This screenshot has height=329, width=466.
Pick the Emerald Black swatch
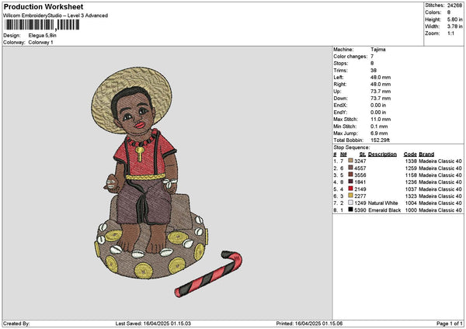click(x=351, y=210)
